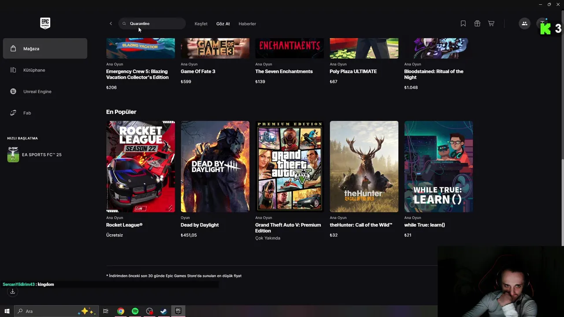The width and height of the screenshot is (564, 317).
Task: Click Emergency Crew 5 Blazing Vacation title
Action: (137, 74)
